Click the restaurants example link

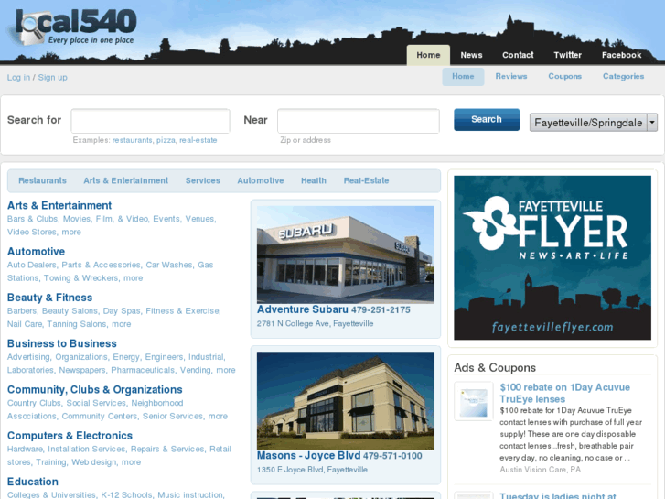(x=132, y=140)
